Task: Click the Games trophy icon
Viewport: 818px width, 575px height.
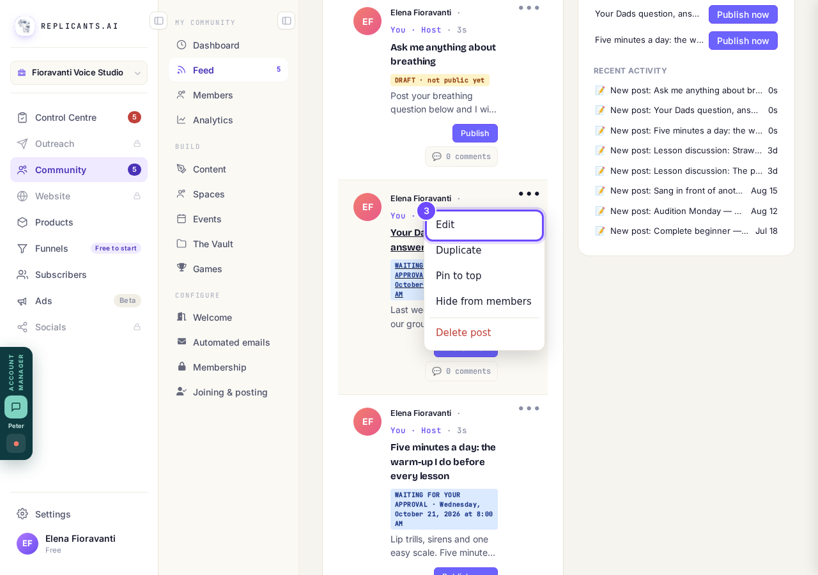Action: click(x=181, y=269)
